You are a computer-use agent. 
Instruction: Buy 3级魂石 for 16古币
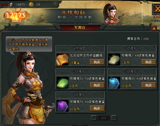[x=149, y=85]
